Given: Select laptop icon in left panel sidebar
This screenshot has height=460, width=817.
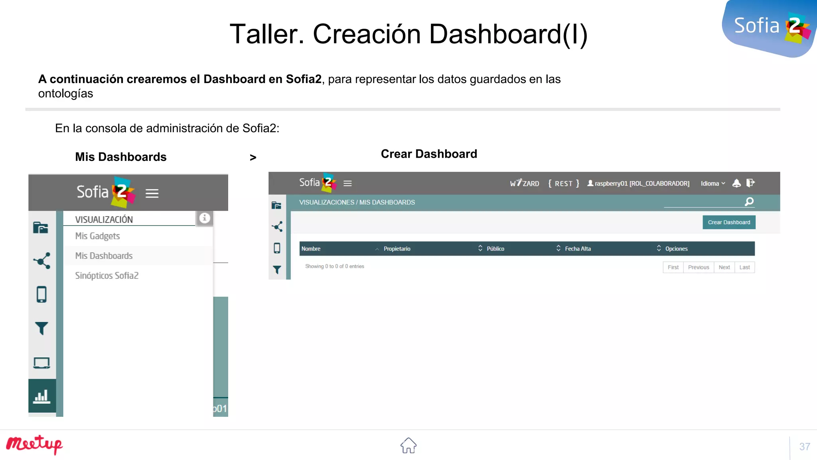Looking at the screenshot, I should tap(41, 363).
